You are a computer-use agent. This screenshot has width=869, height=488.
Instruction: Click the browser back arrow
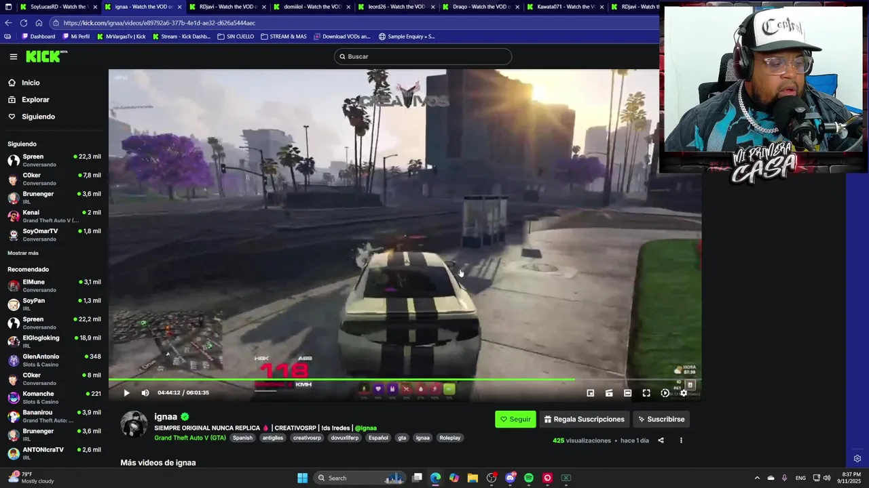[x=8, y=22]
